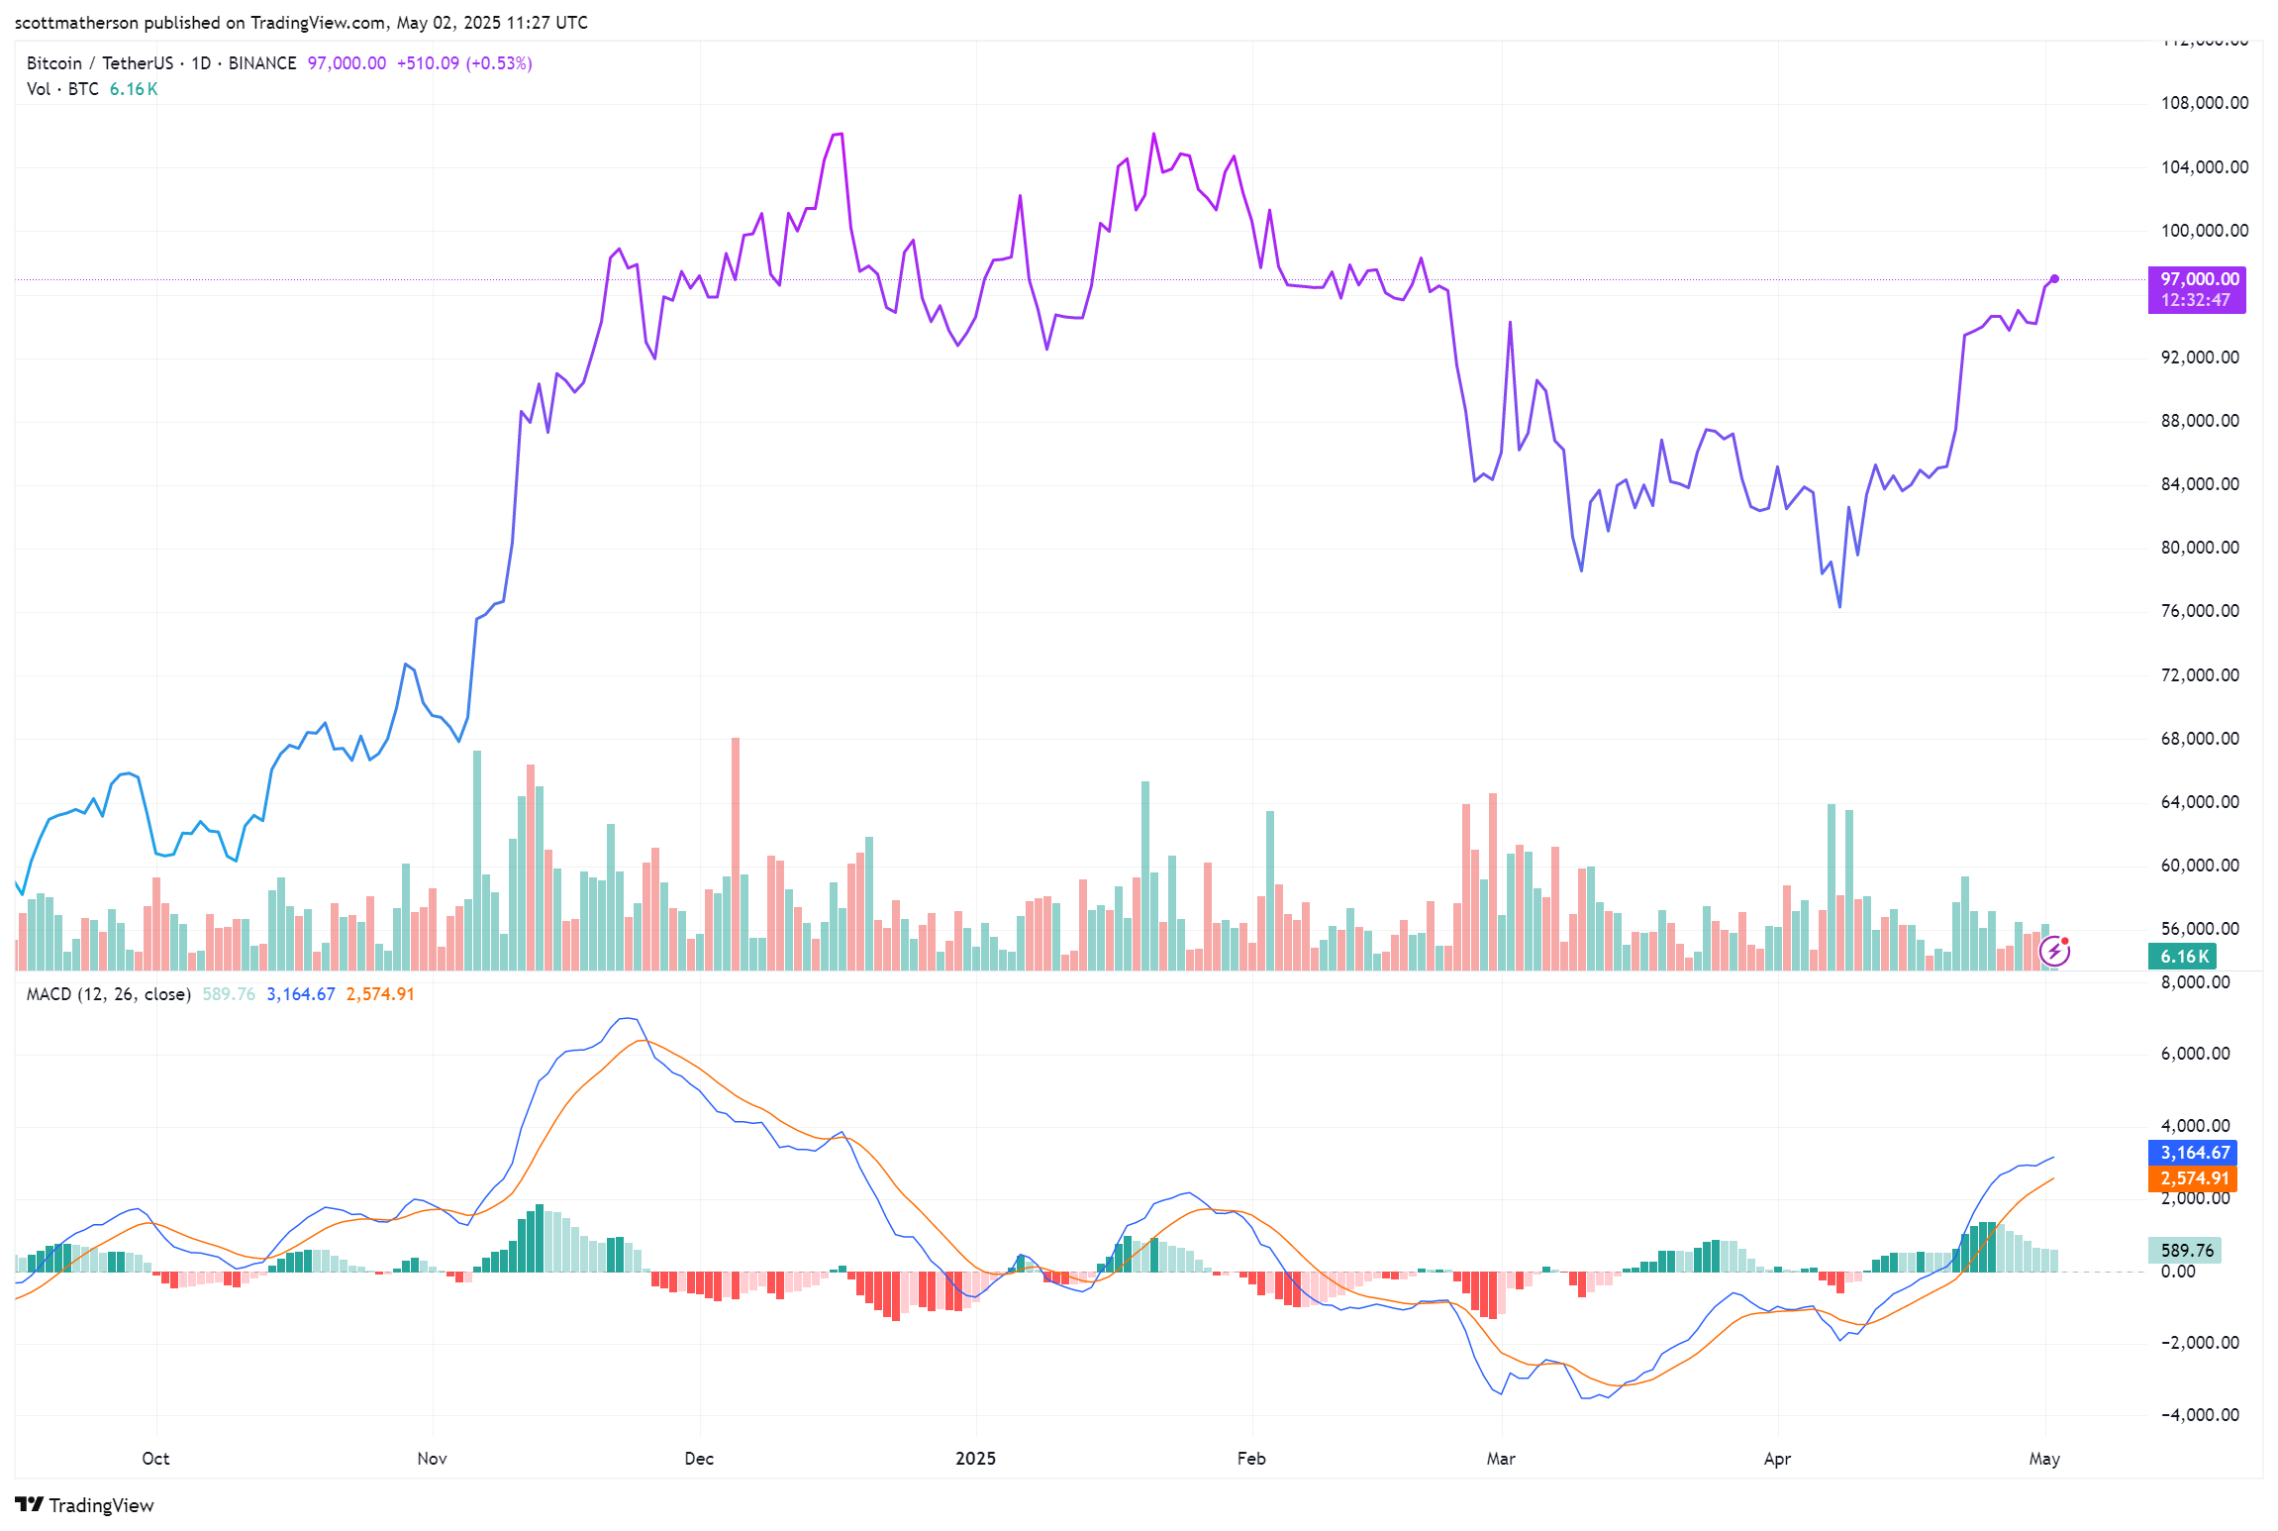2278x1531 pixels.
Task: Click the Nov label on time axis
Action: (x=432, y=1459)
